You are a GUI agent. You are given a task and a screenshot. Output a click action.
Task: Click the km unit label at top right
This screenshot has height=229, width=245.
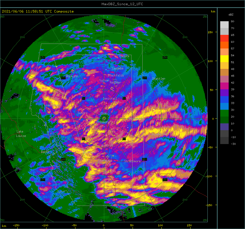tap(213, 11)
